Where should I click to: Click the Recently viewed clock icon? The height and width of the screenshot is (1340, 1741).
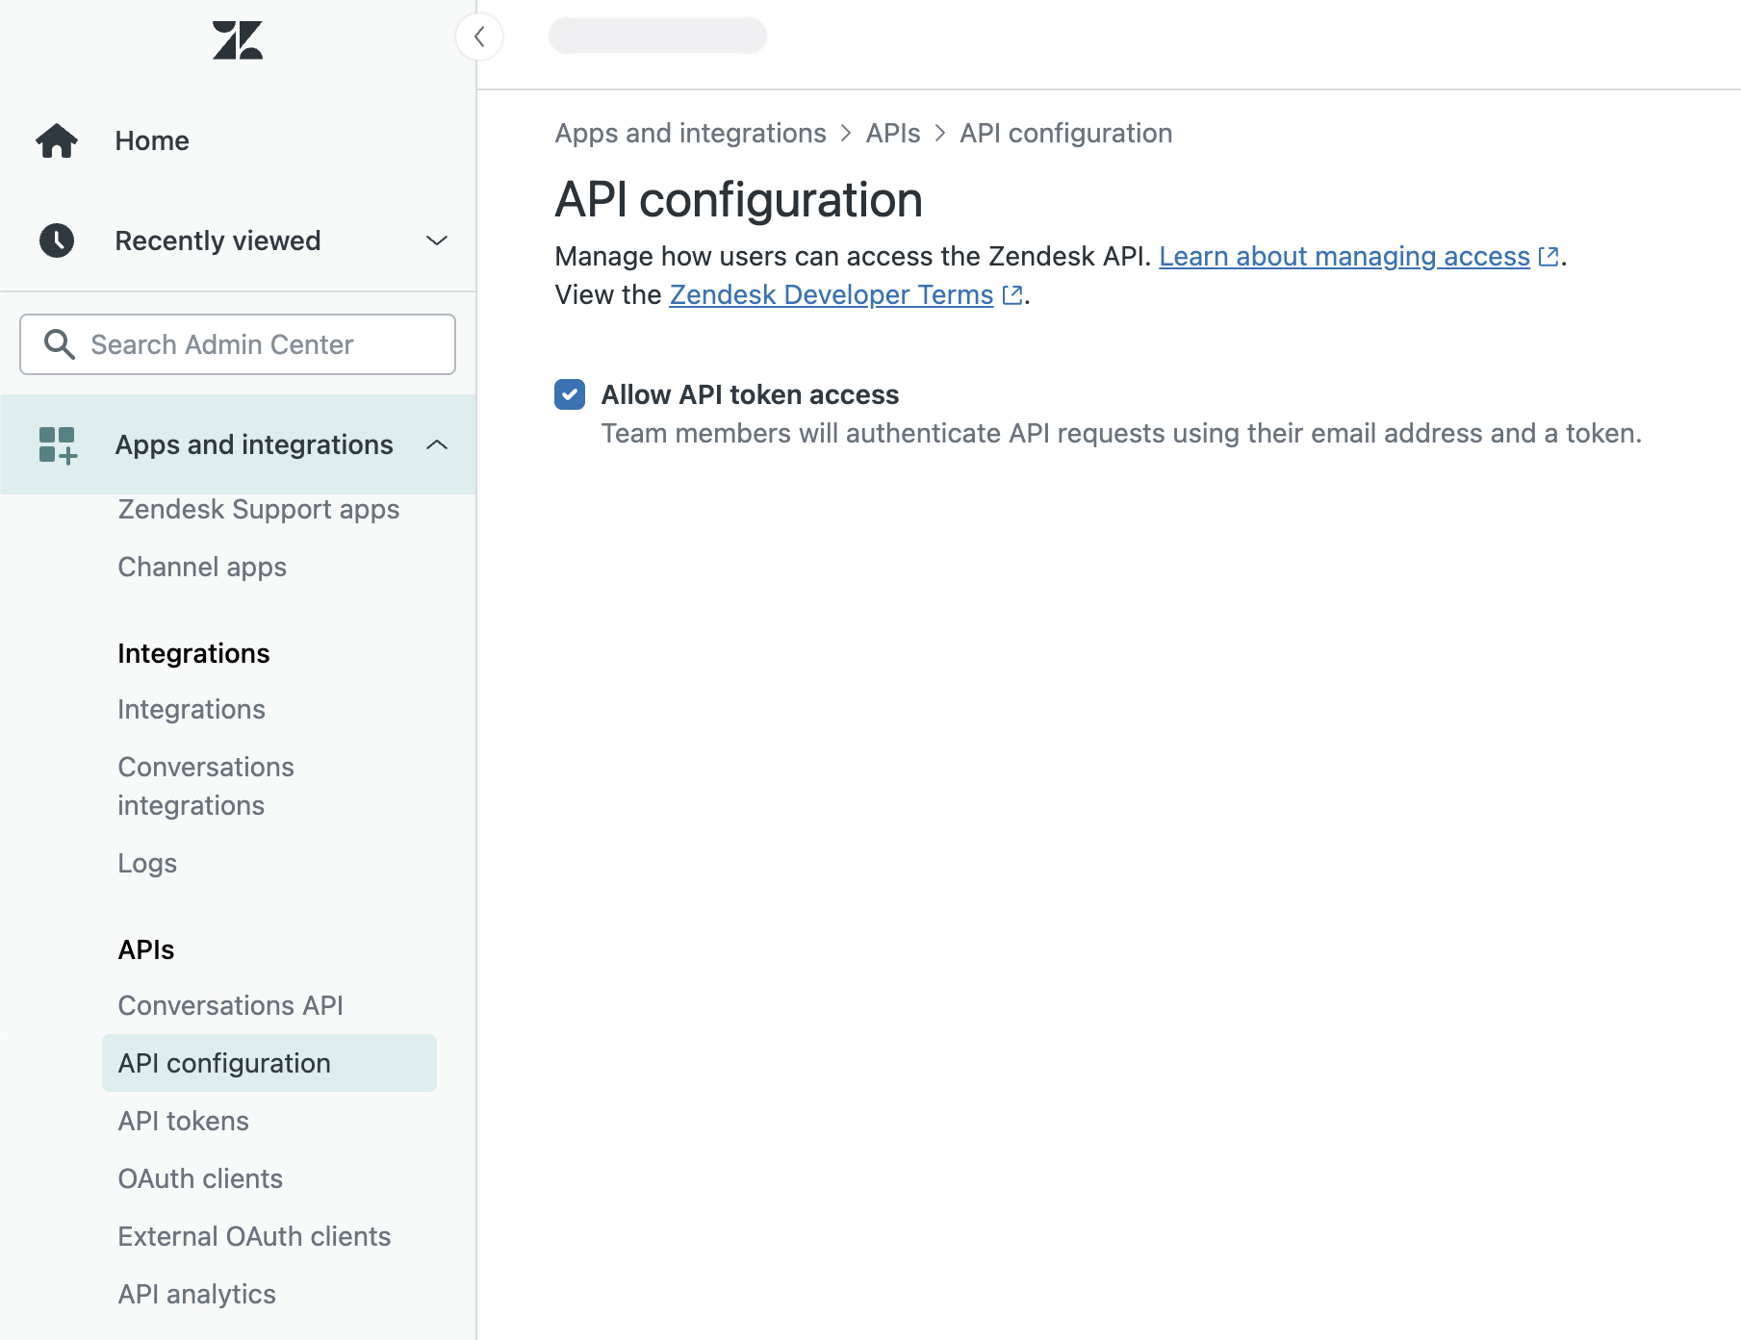coord(57,240)
